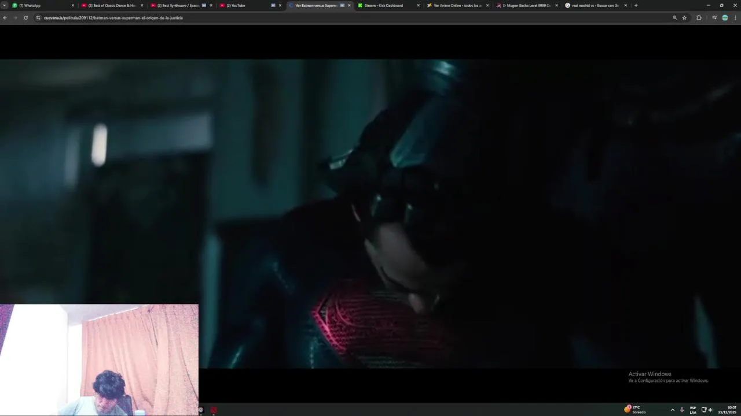Close the Best Synthwave tab
741x416 pixels.
pyautogui.click(x=211, y=5)
